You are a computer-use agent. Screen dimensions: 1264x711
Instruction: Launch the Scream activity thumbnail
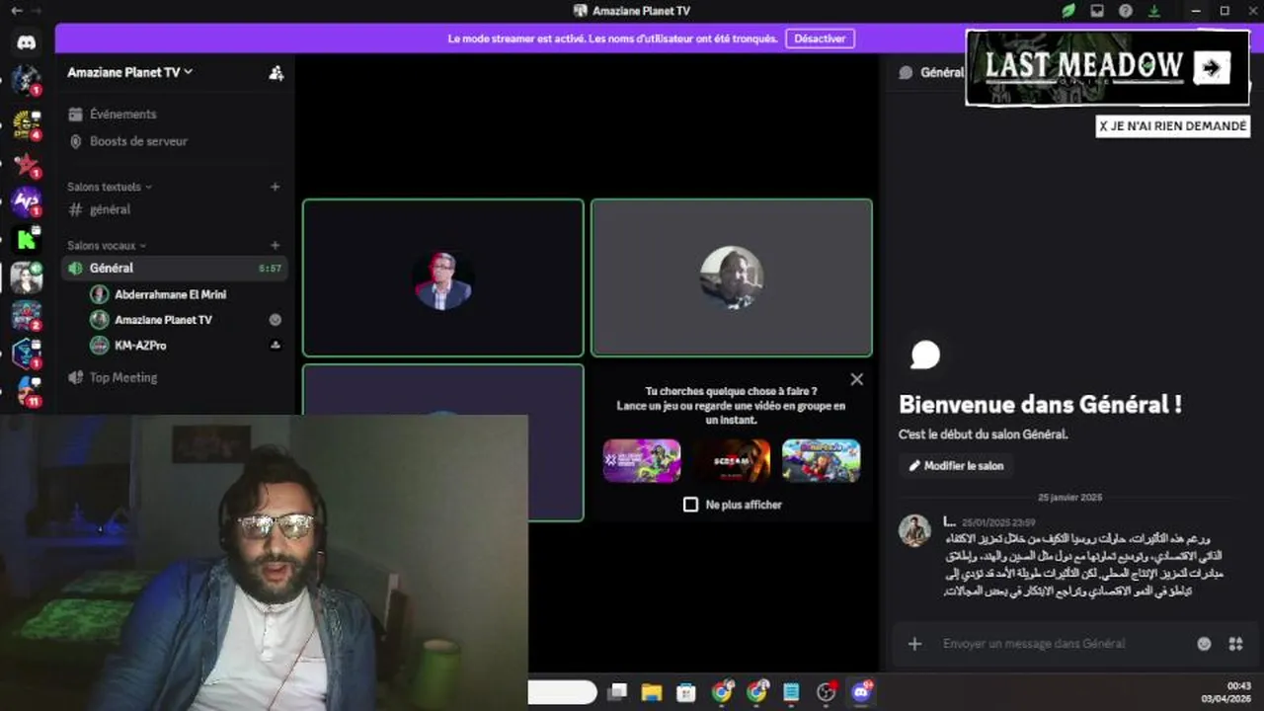click(x=732, y=461)
